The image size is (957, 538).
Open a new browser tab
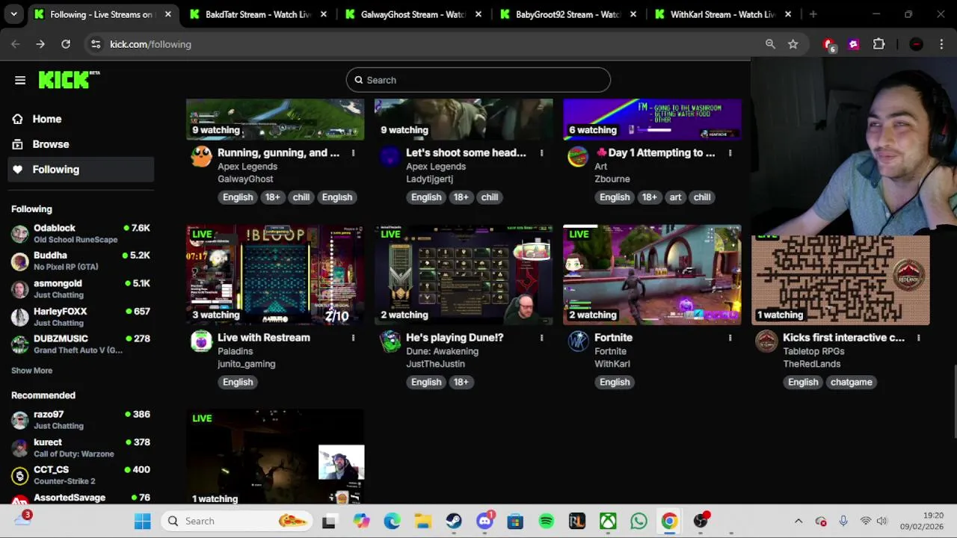[813, 14]
